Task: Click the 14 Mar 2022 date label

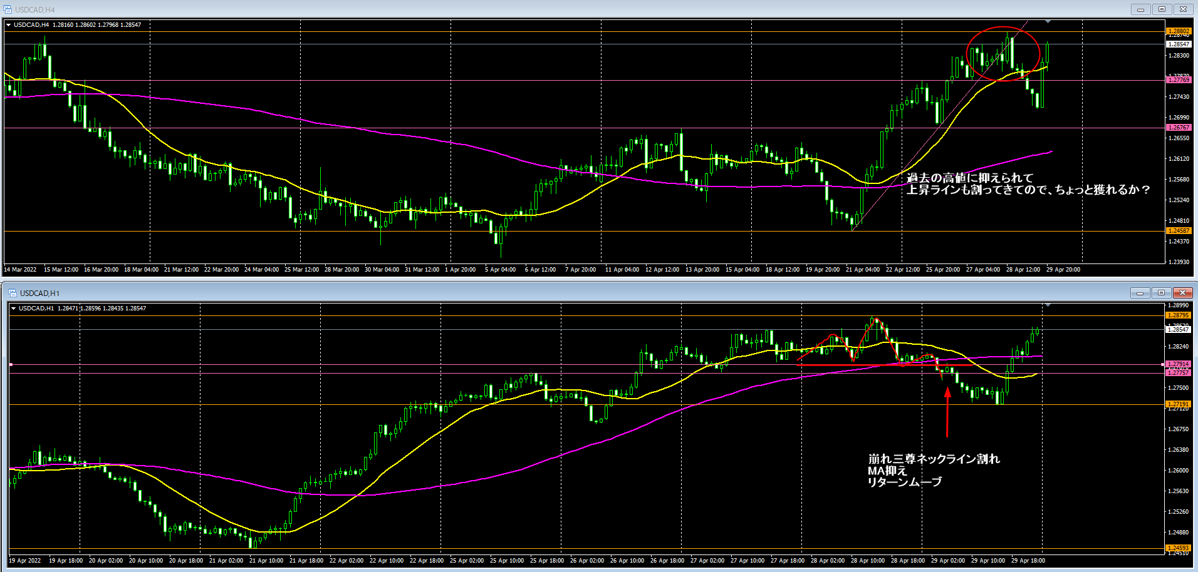Action: click(x=20, y=270)
